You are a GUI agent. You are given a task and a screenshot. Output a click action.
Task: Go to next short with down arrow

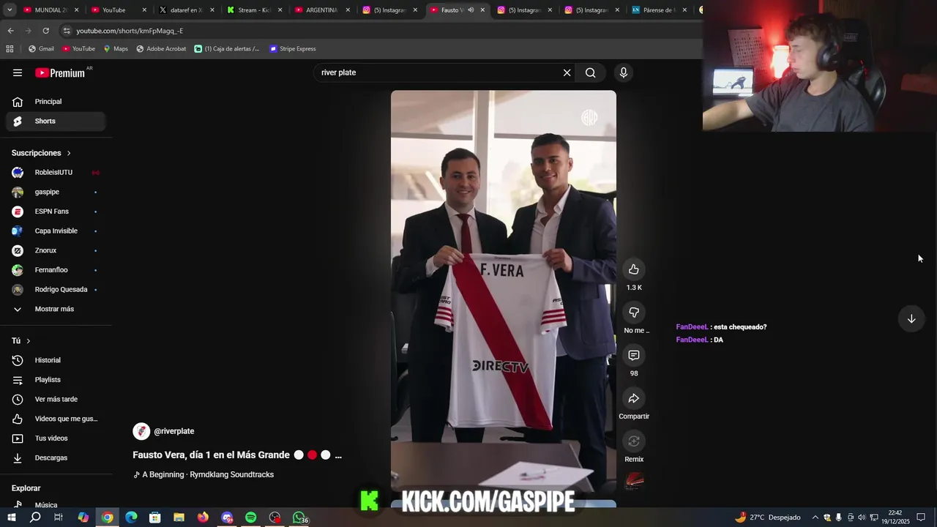click(911, 318)
